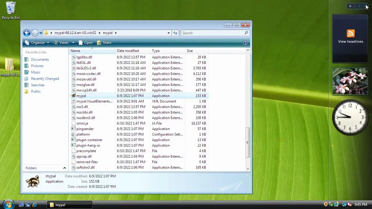Click the Back navigation arrow button

pos(27,33)
